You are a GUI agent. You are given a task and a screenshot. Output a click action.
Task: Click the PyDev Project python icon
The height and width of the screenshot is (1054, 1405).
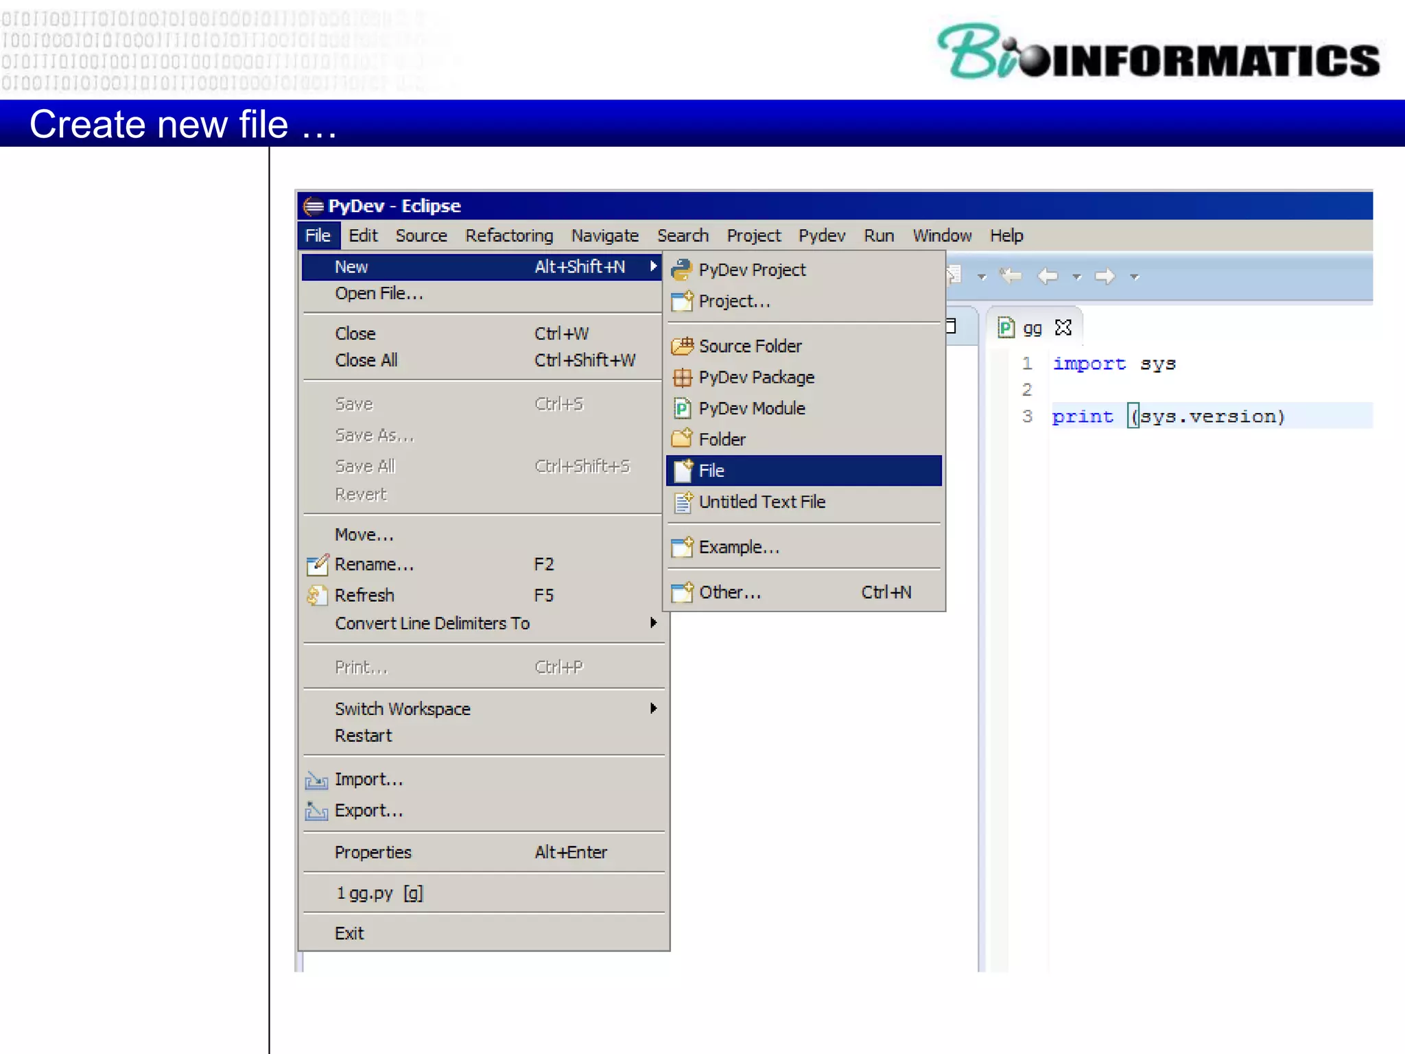point(681,270)
